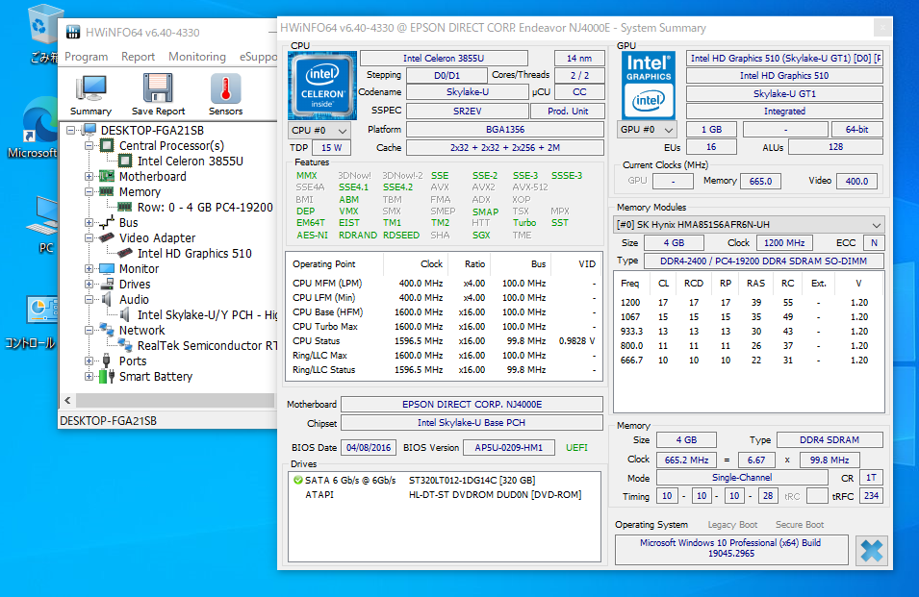The image size is (919, 597).
Task: Expand the Motherboard tree node
Action: pyautogui.click(x=89, y=177)
